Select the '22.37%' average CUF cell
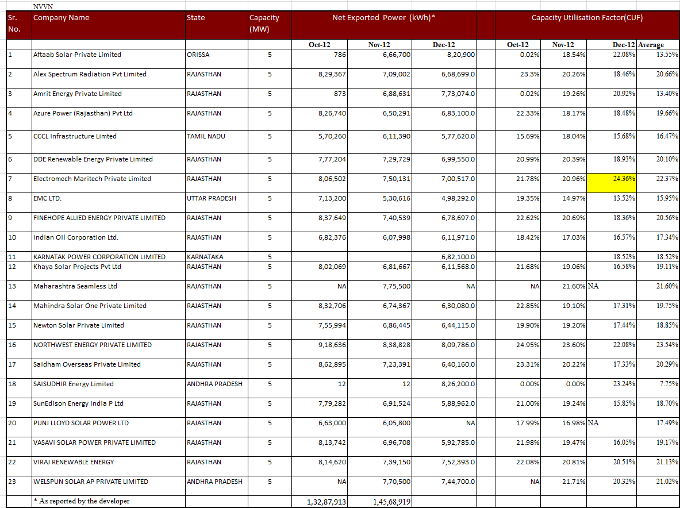 click(658, 183)
